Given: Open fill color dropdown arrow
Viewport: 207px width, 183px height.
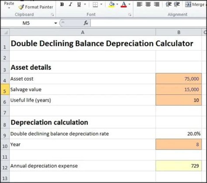Looking at the screenshot, I should click(x=117, y=4).
